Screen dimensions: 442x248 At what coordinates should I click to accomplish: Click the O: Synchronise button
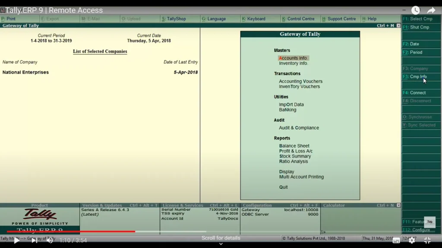[x=421, y=117]
